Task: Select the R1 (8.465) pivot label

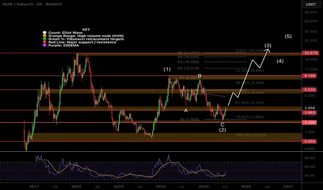Action: click(189, 78)
